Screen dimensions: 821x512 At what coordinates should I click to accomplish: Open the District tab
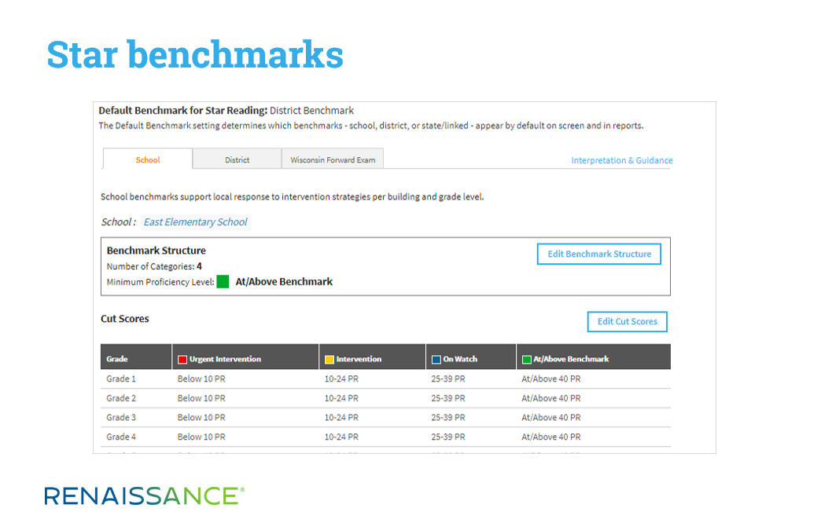click(237, 159)
